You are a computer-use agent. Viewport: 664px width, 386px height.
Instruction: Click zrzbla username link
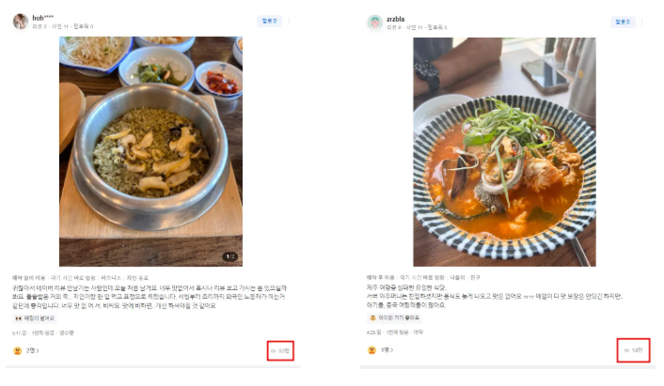[x=396, y=19]
